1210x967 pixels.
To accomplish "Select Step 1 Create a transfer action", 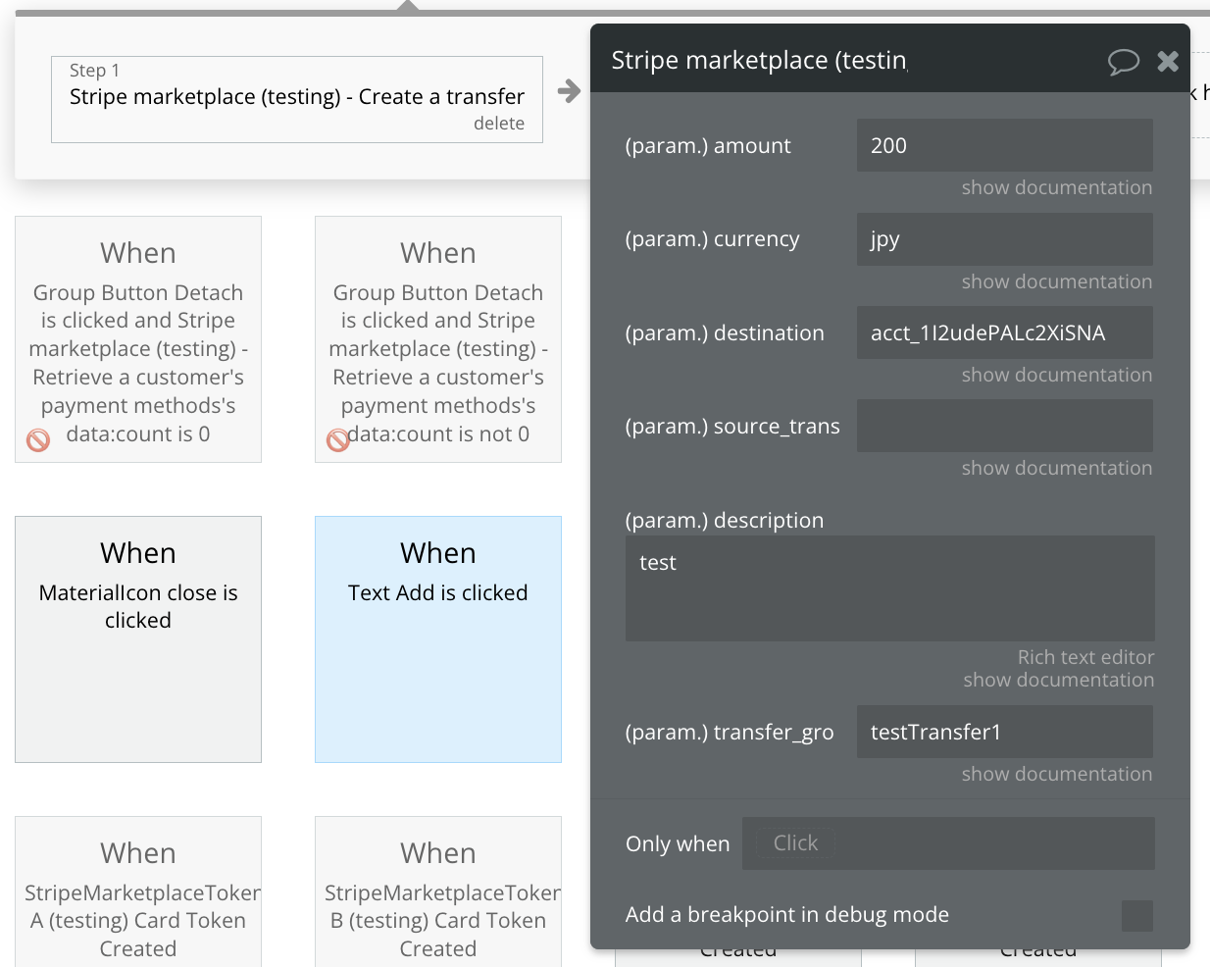I will coord(297,99).
